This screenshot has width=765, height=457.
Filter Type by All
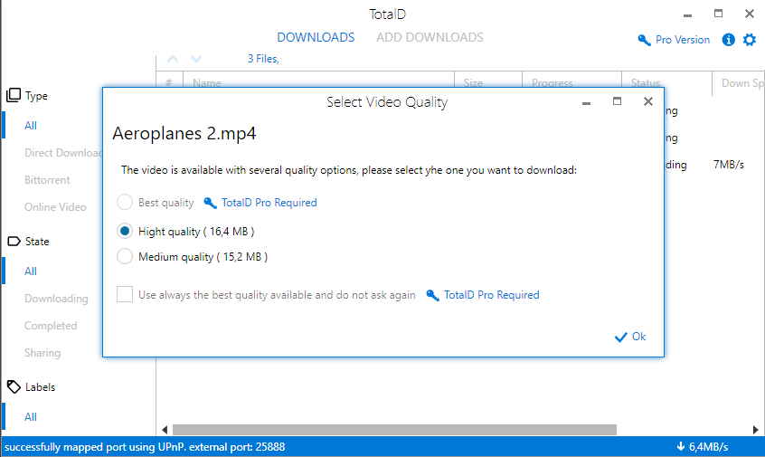point(31,126)
